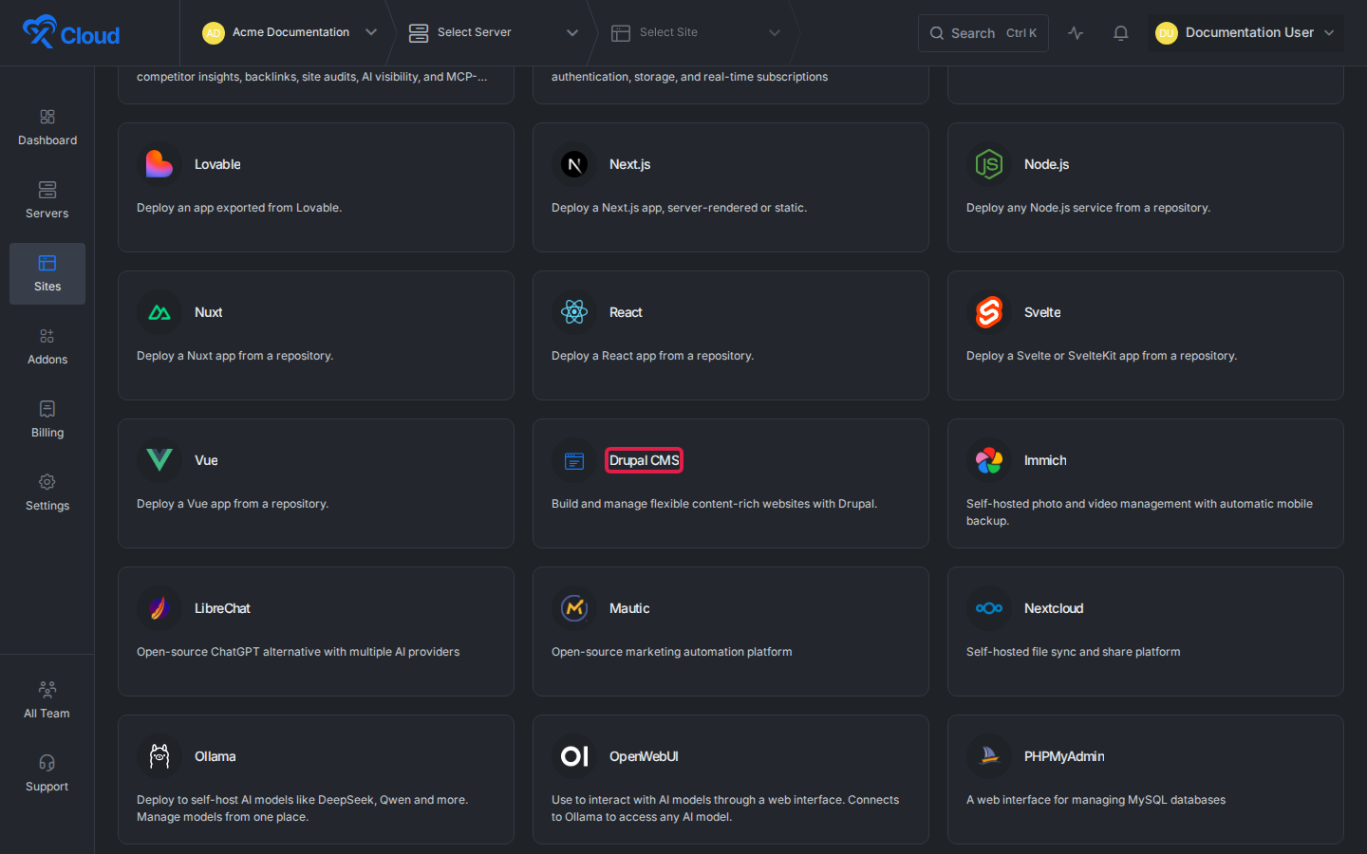Click the Svelte app icon
The height and width of the screenshot is (854, 1367).
989,312
